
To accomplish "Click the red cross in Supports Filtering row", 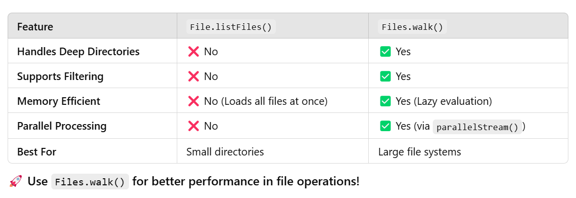I will [193, 76].
